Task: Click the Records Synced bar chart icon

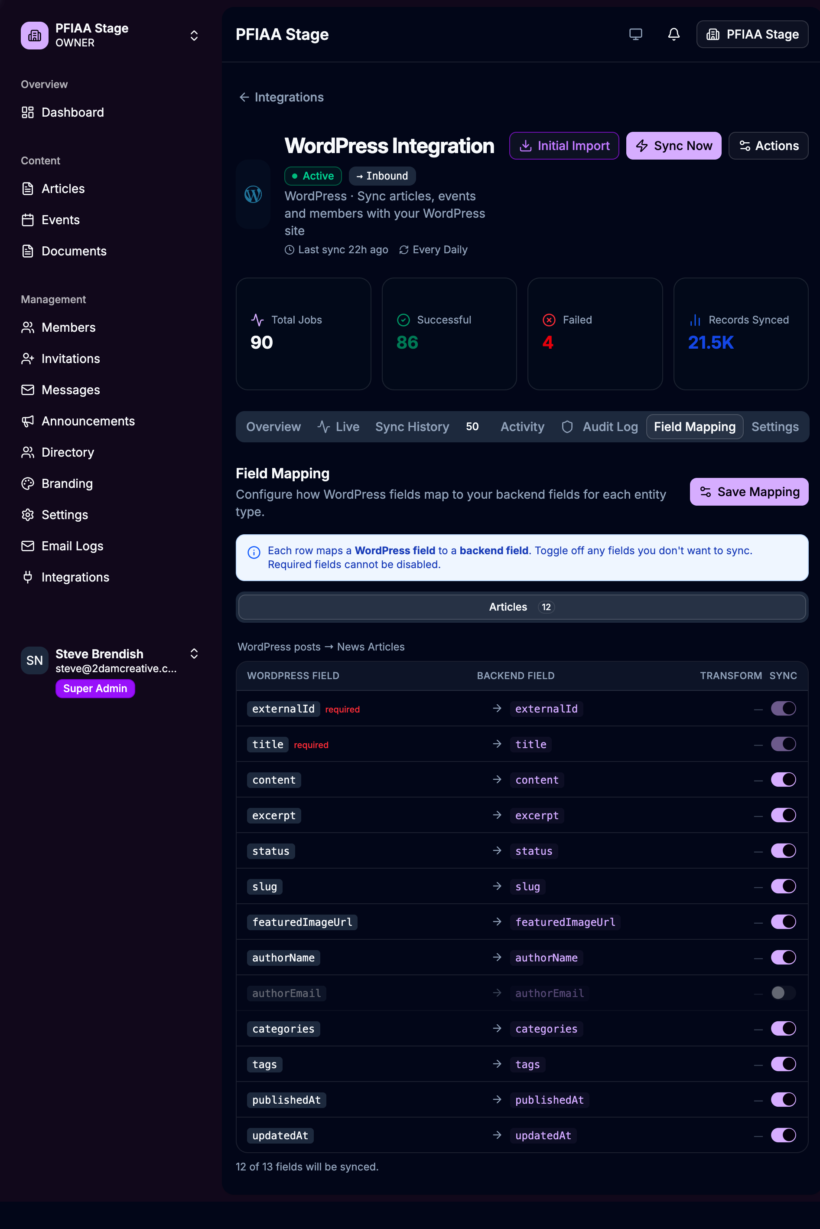Action: point(695,320)
